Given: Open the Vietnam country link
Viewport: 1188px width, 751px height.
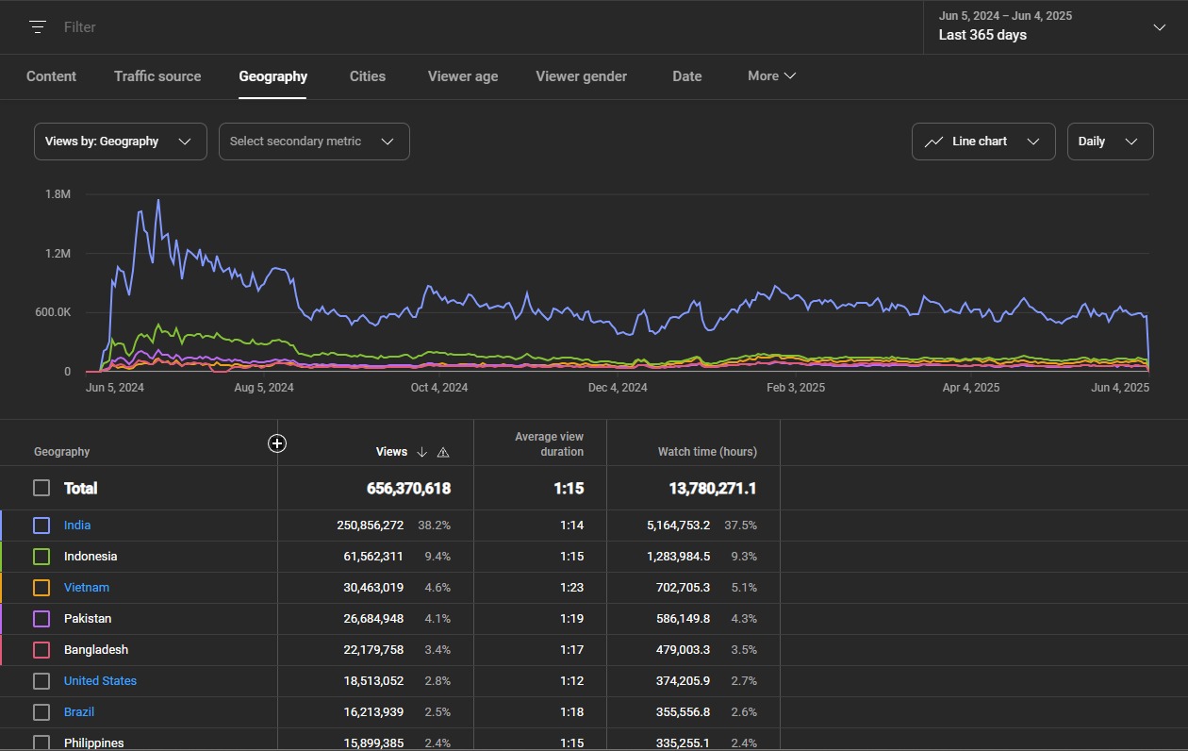Looking at the screenshot, I should 87,588.
